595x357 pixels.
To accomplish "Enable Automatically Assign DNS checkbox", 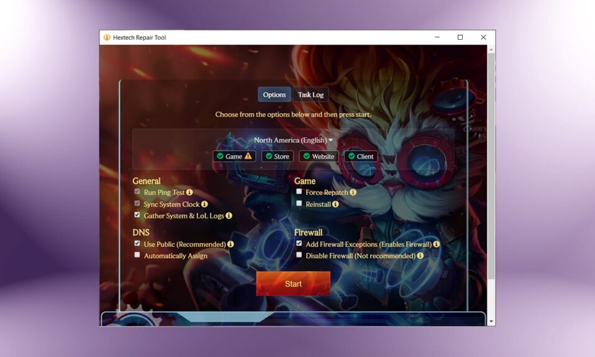I will pos(137,255).
